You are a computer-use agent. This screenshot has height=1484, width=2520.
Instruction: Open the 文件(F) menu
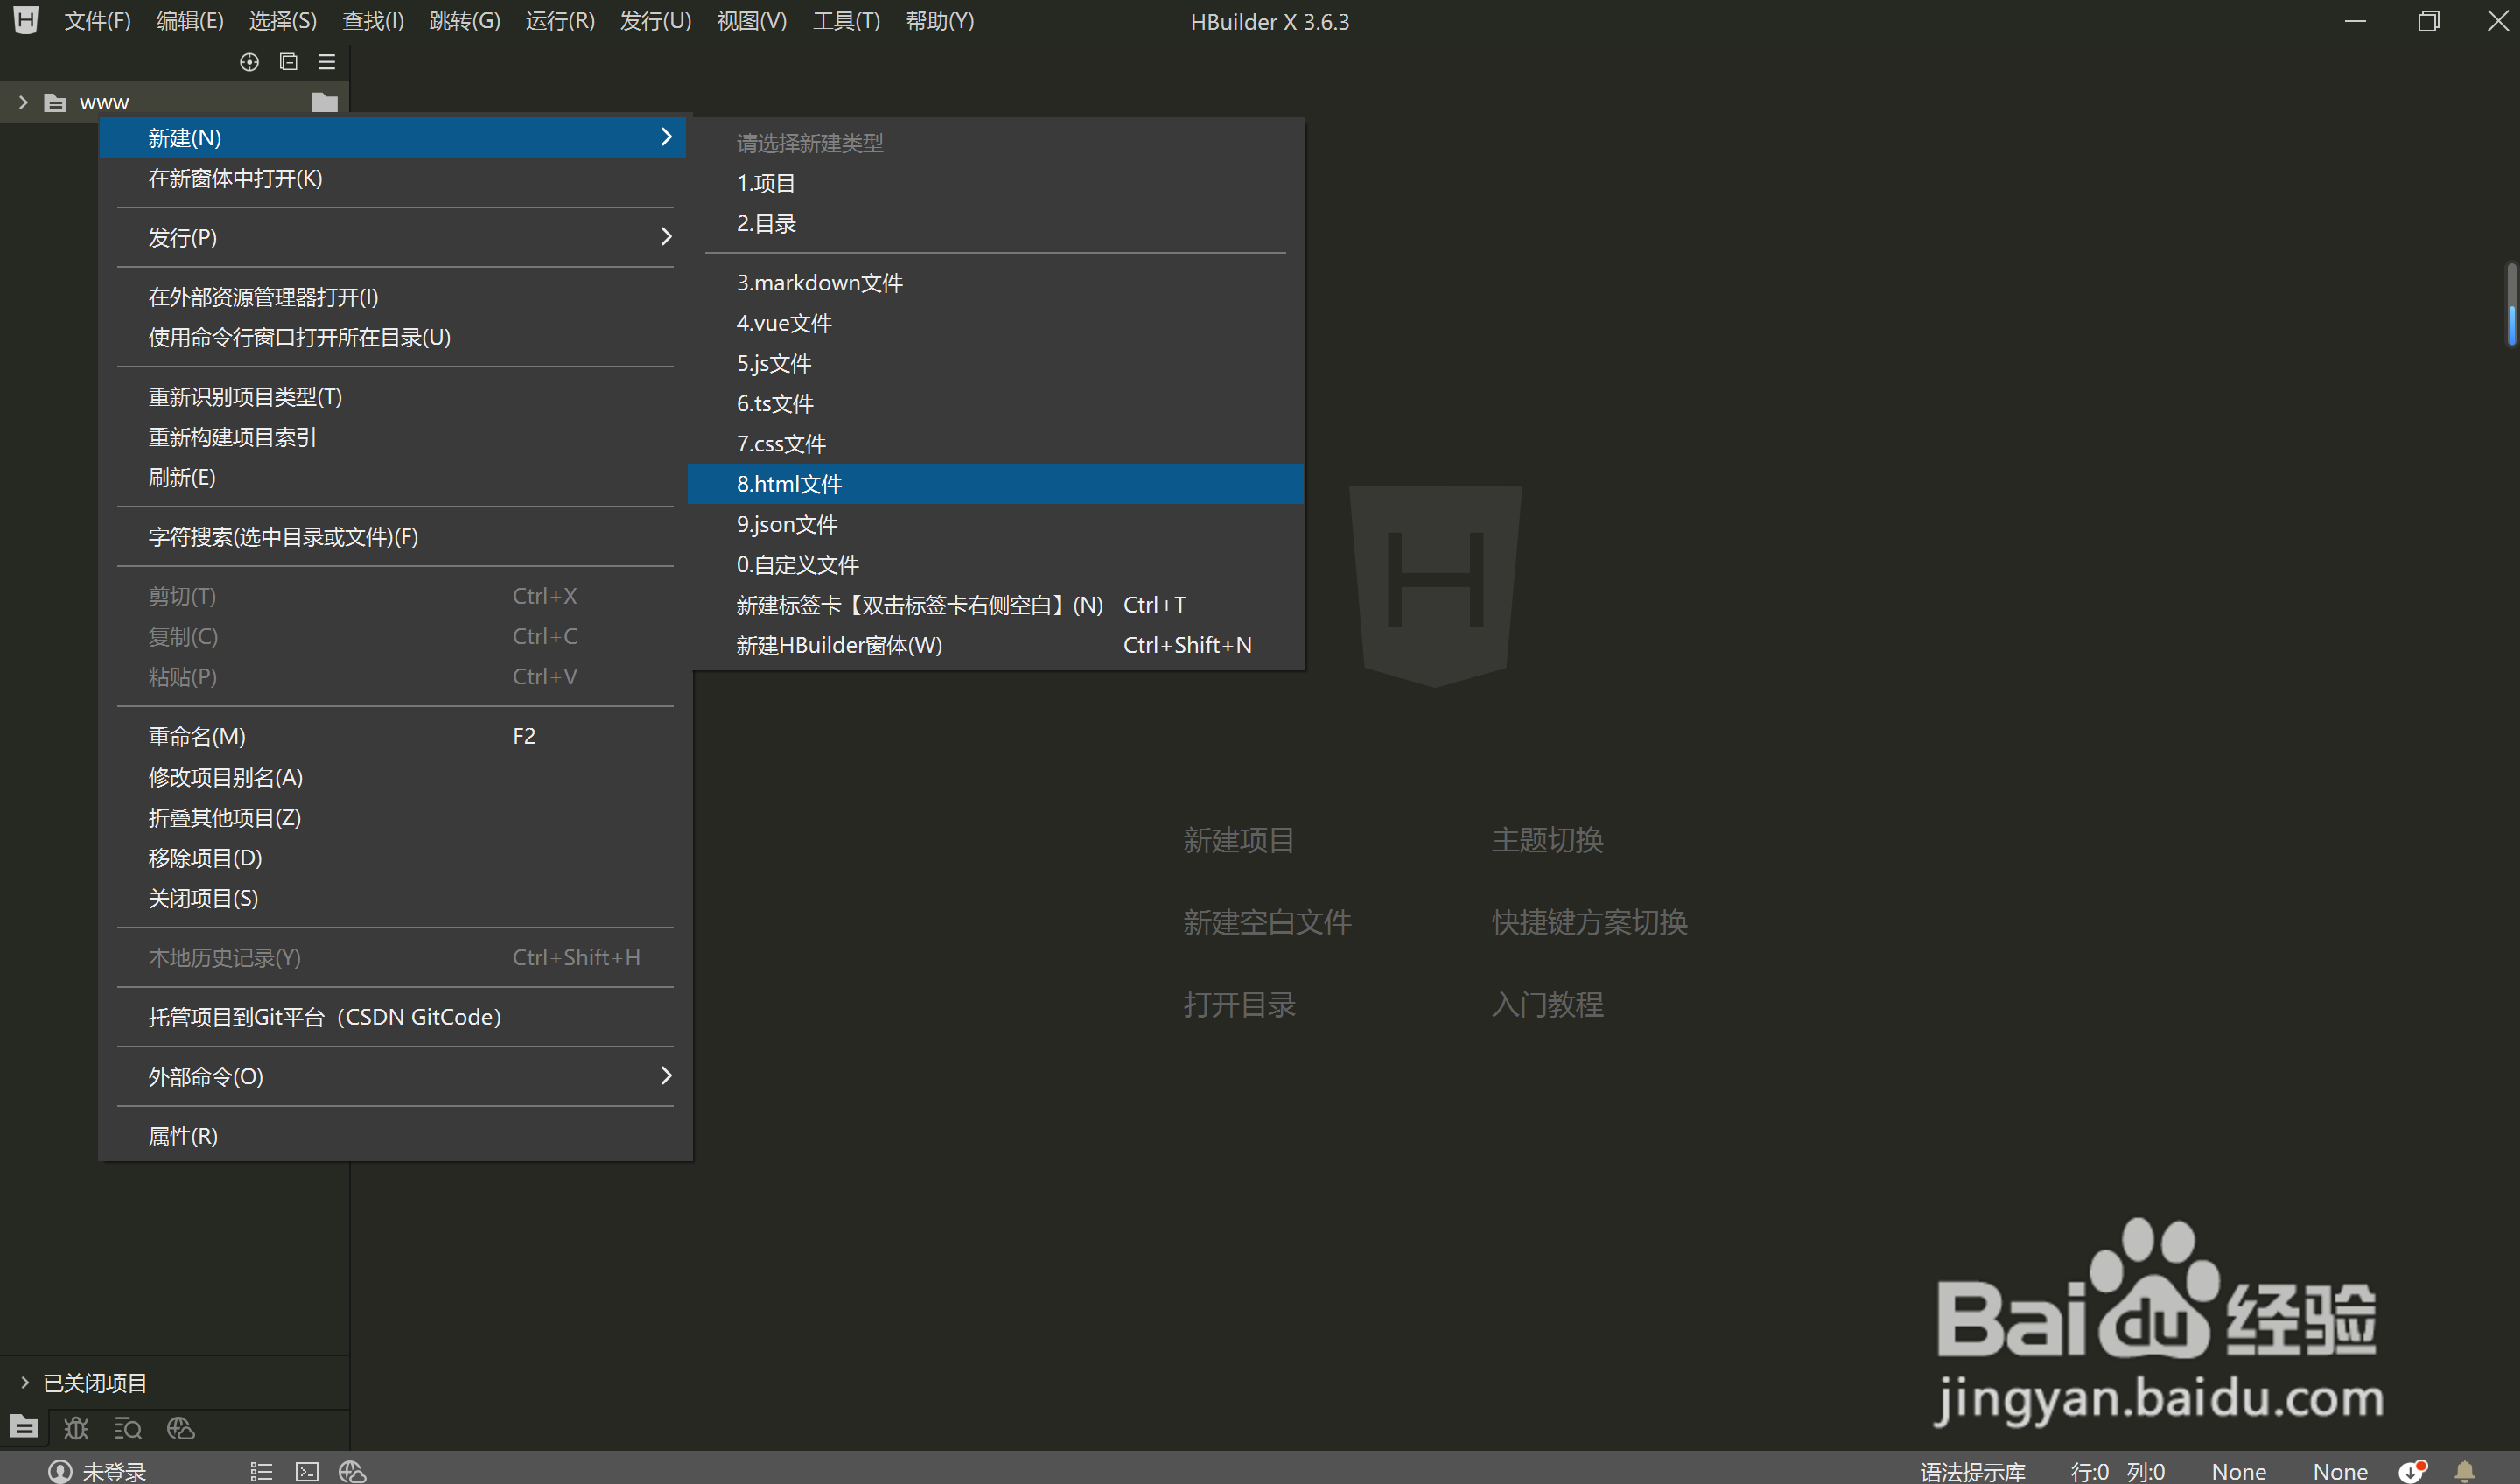[97, 21]
